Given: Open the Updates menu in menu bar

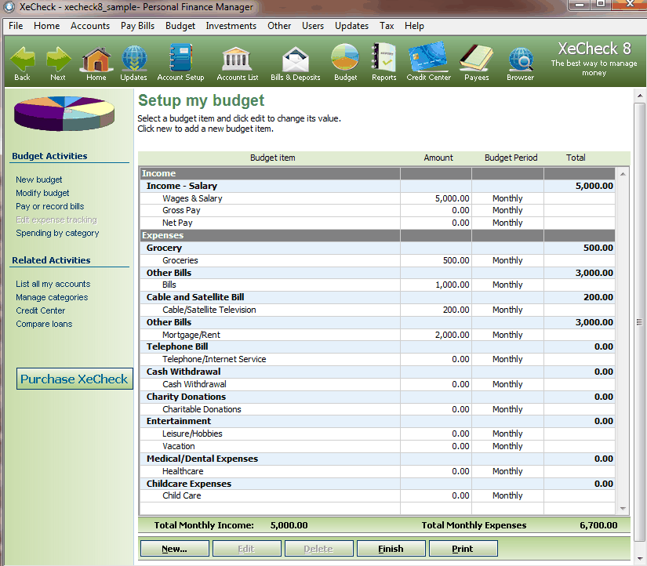Looking at the screenshot, I should 351,26.
